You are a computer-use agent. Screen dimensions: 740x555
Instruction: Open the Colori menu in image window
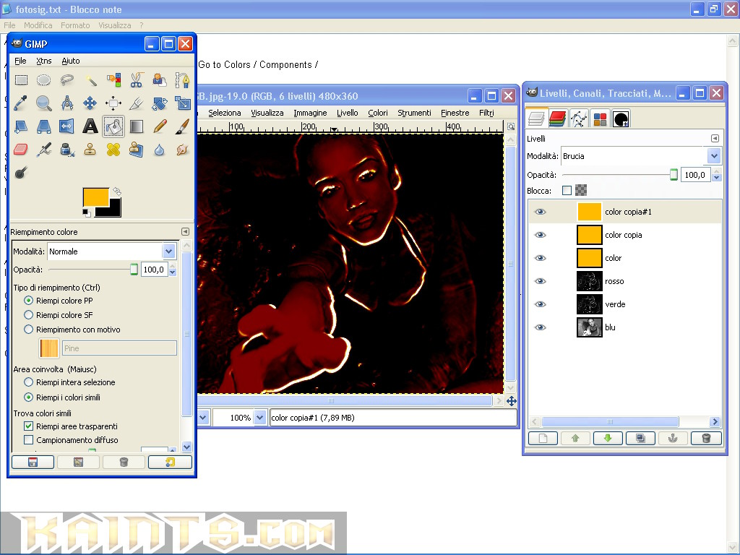(378, 113)
